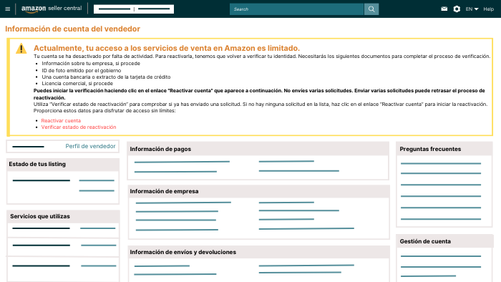Image resolution: width=501 pixels, height=282 pixels.
Task: Click the magnifier search button
Action: click(x=371, y=9)
